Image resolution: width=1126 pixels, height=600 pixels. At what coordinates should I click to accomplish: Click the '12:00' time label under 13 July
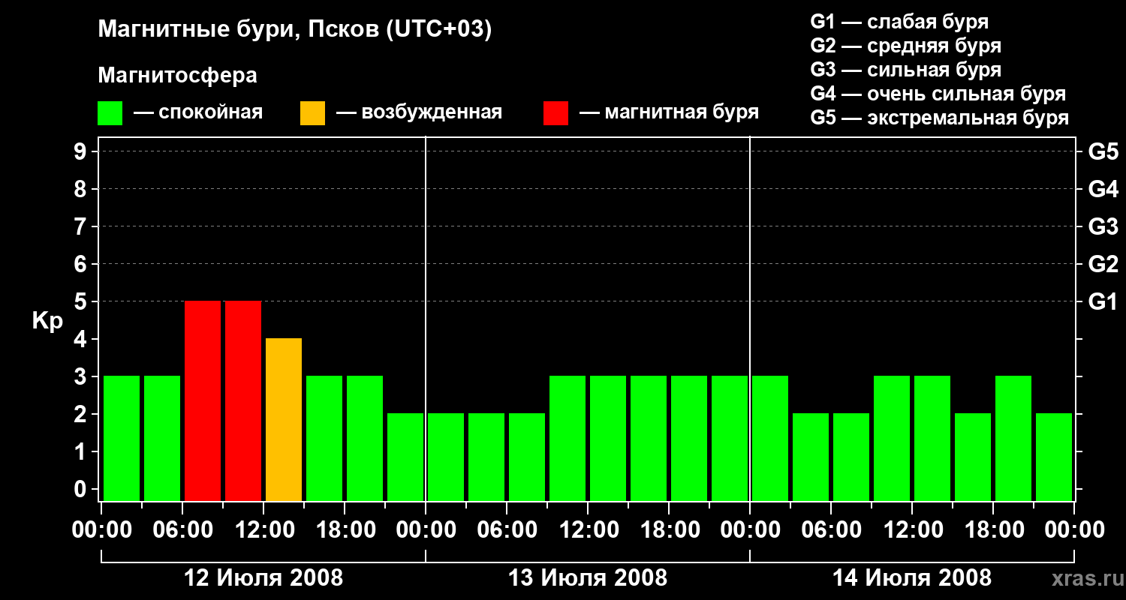(x=588, y=530)
